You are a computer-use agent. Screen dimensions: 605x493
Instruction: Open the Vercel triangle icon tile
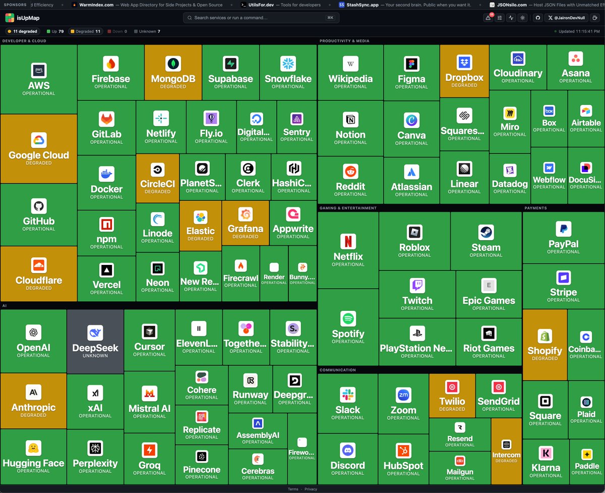106,270
